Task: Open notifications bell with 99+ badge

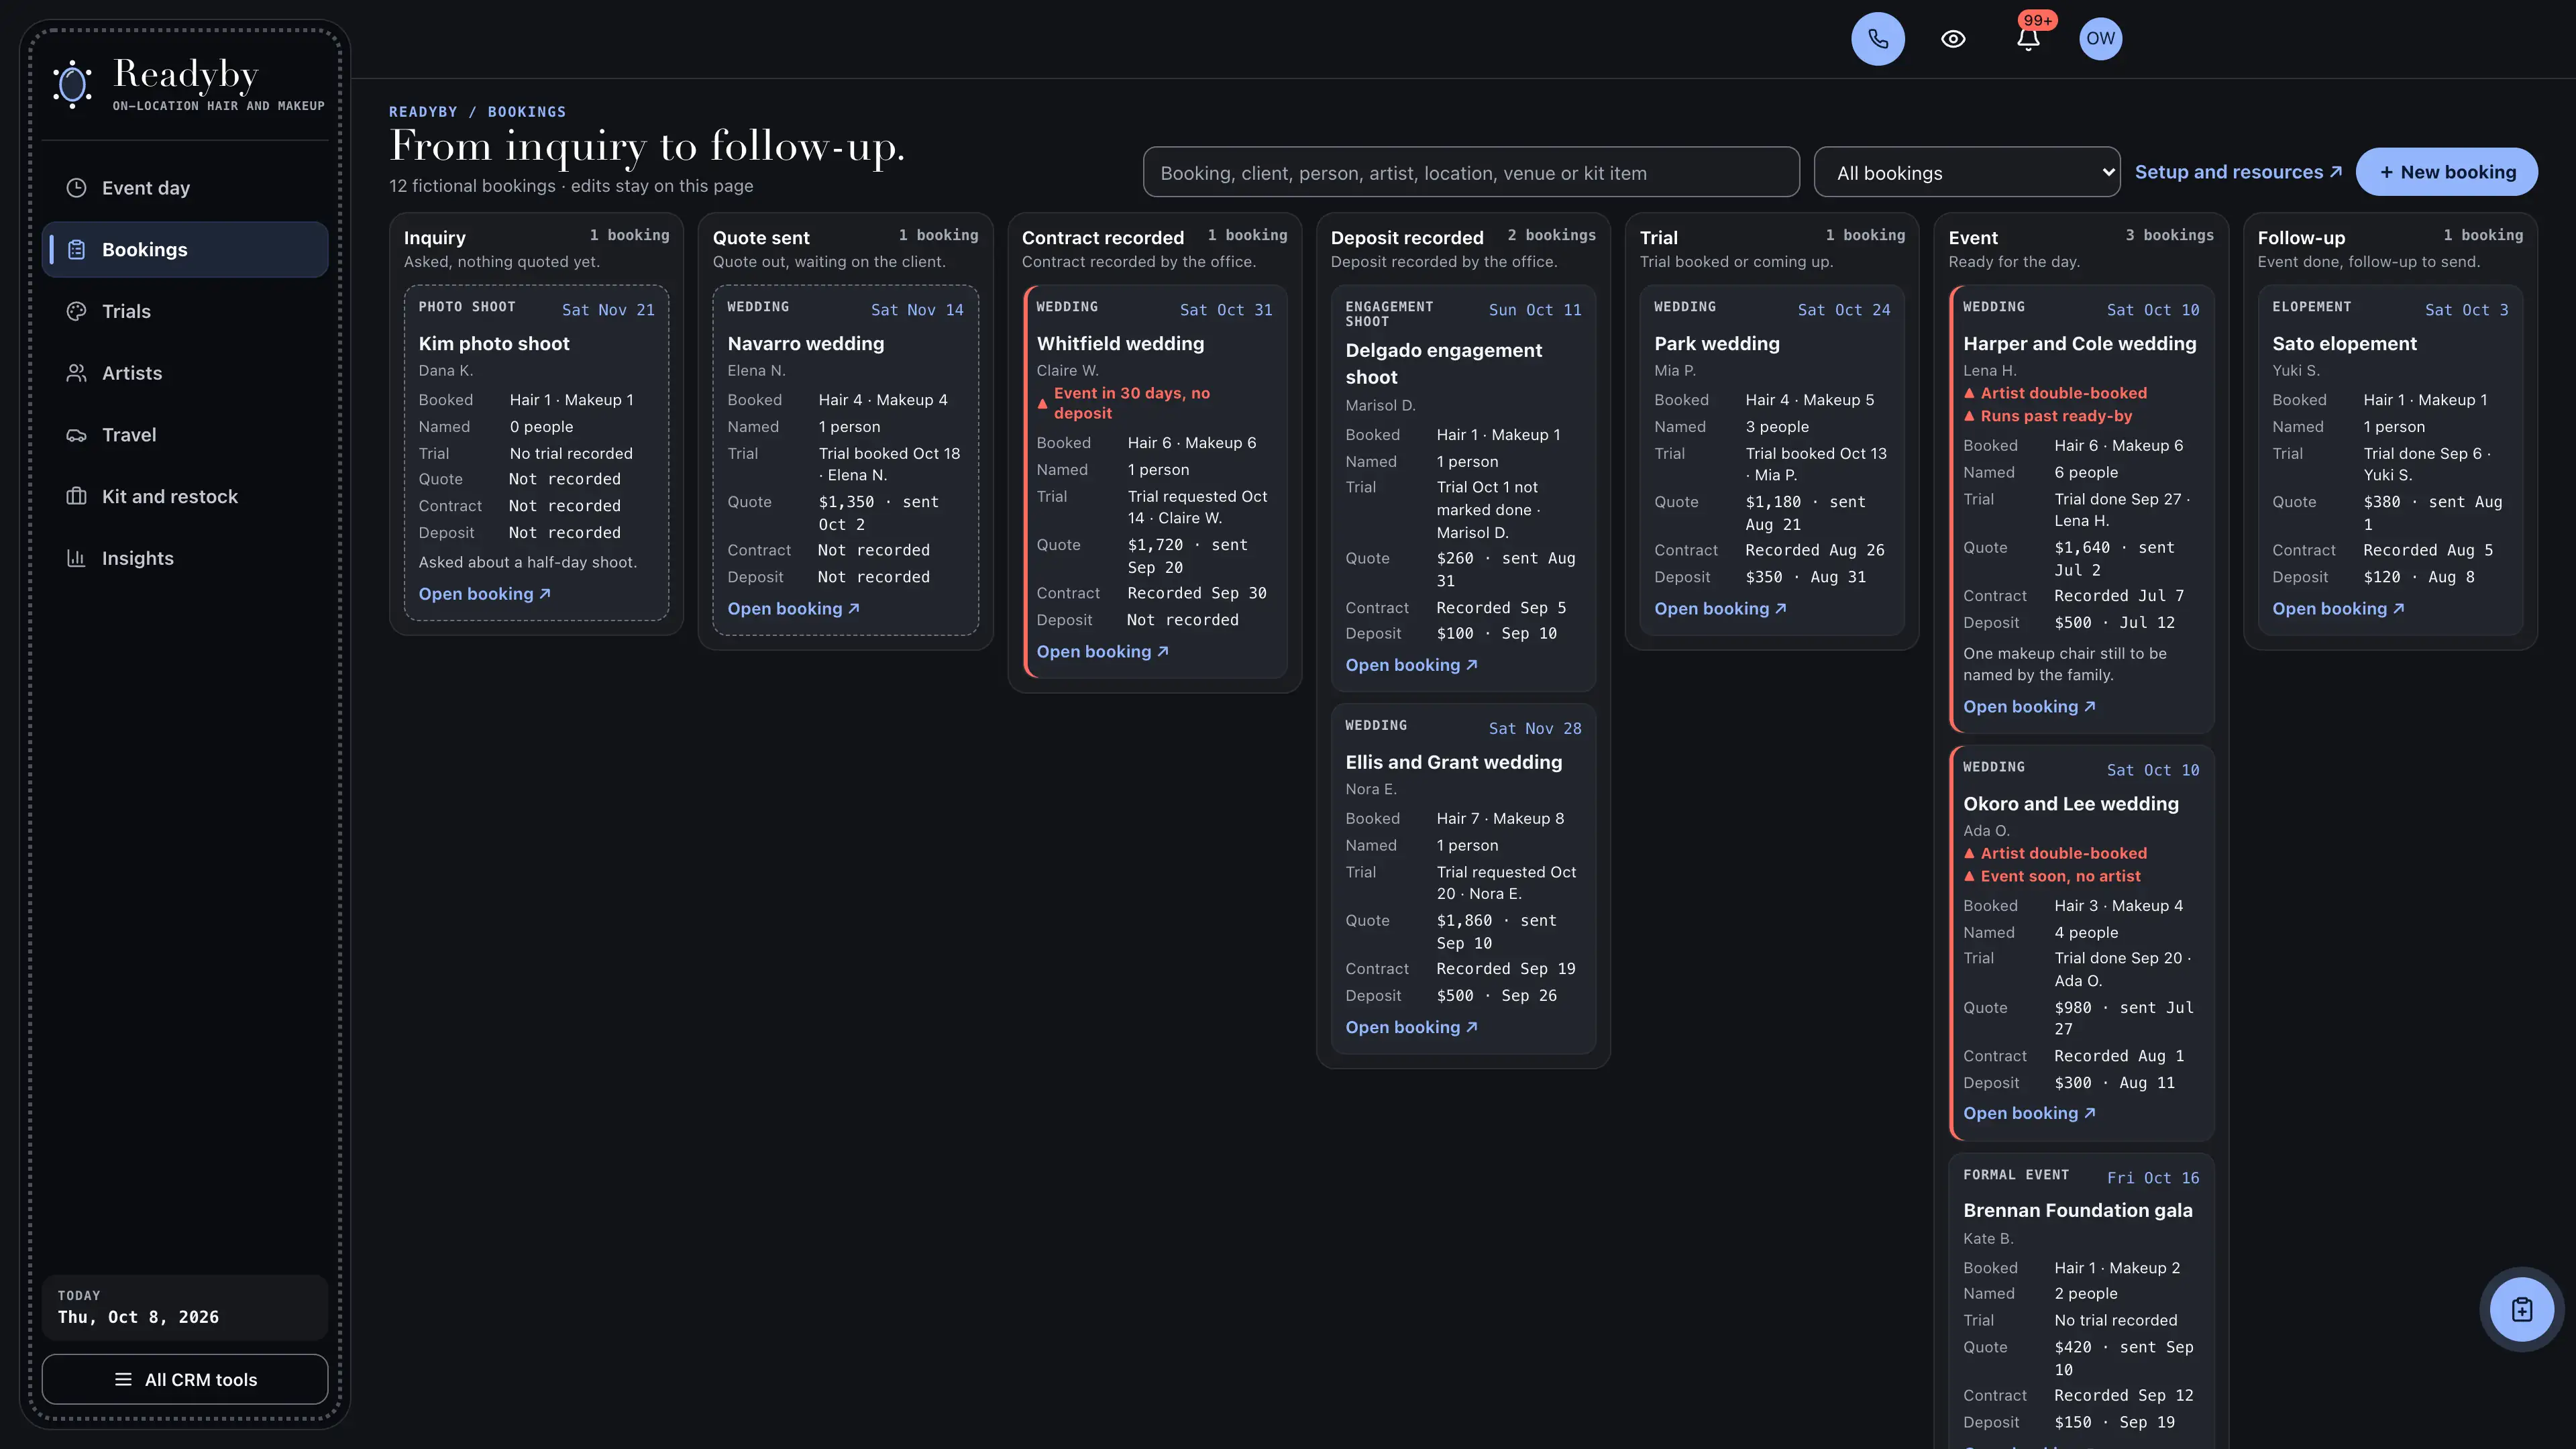Action: click(2028, 39)
